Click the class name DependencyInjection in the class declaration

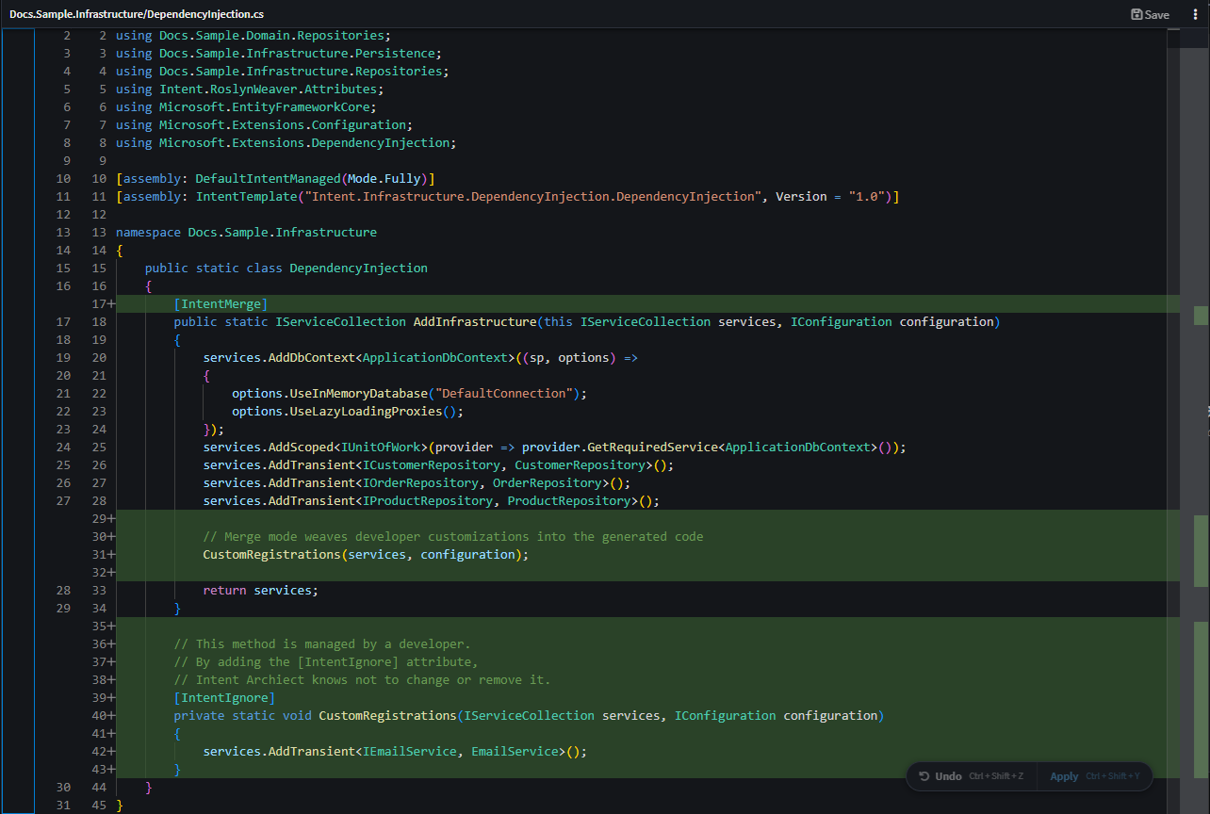358,268
